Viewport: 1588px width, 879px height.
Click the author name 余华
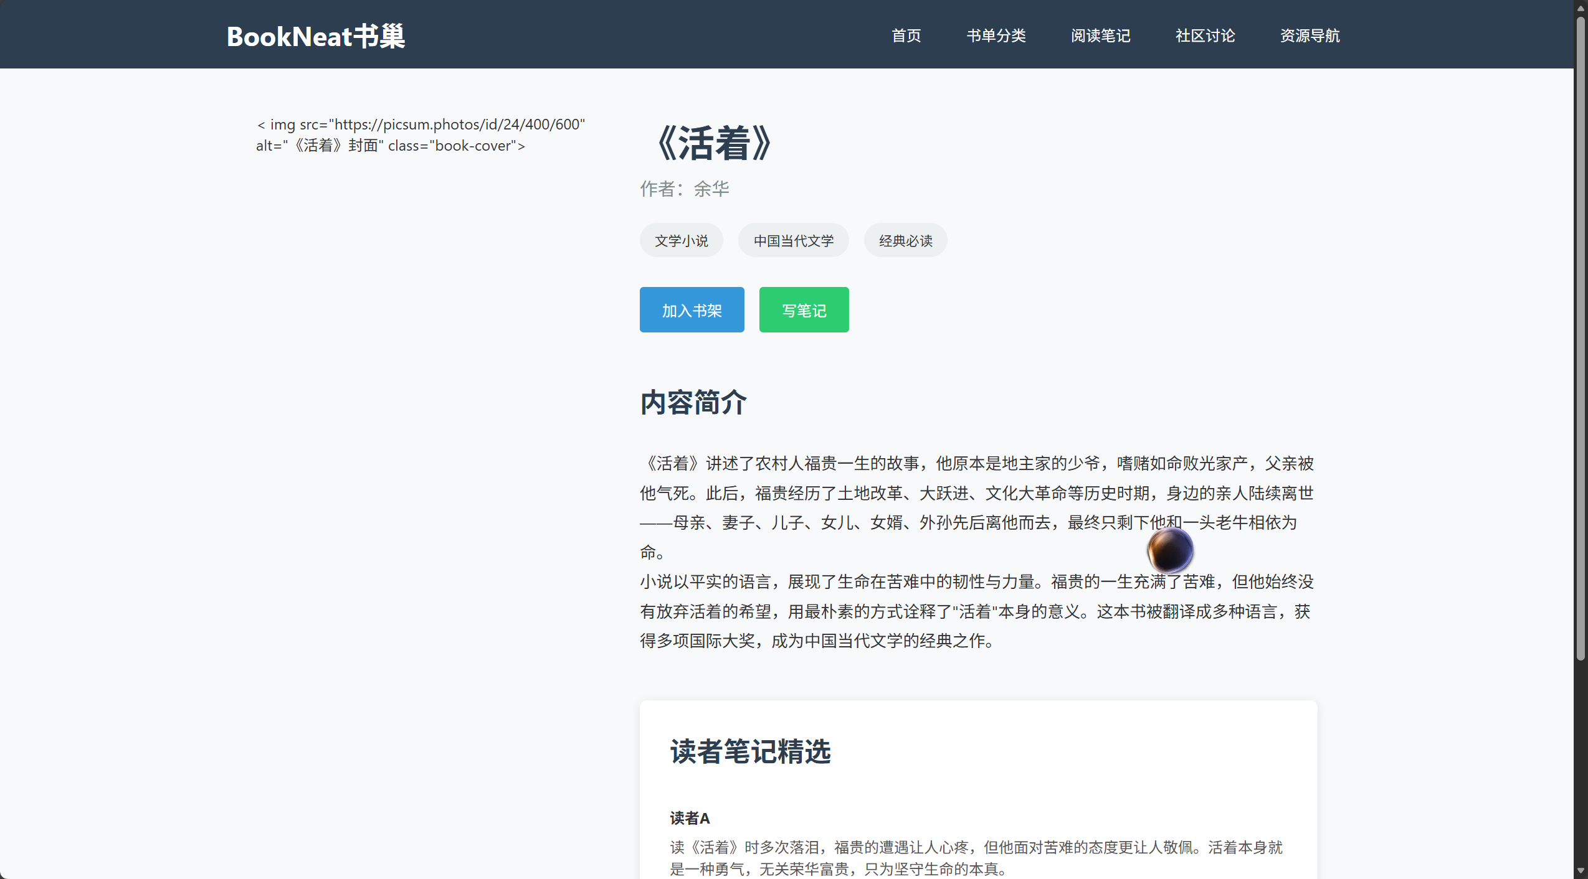coord(711,189)
